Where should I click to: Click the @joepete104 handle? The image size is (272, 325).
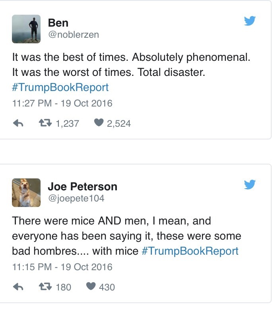click(76, 198)
